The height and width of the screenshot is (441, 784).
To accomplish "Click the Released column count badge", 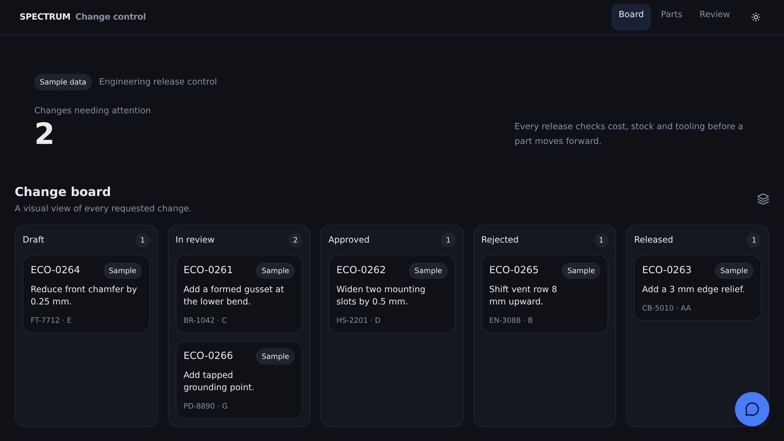I will tap(754, 240).
